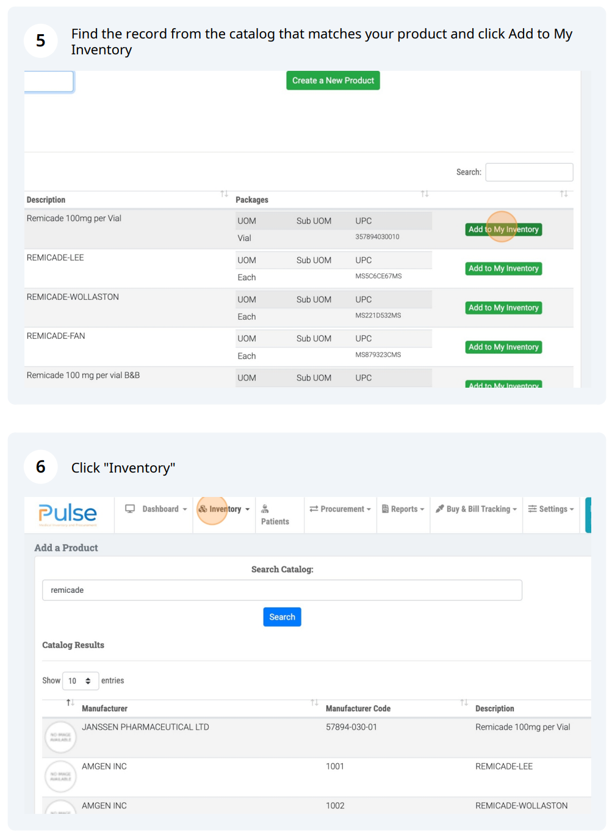This screenshot has height=834, width=612.
Task: Click the Remicade 100 mg per vial B&B description
Action: (x=83, y=375)
